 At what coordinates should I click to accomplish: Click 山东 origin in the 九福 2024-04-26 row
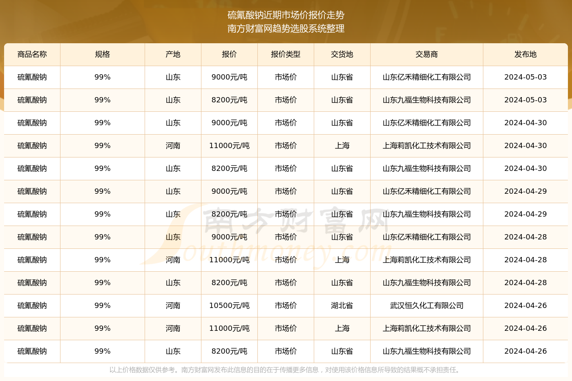(x=173, y=351)
